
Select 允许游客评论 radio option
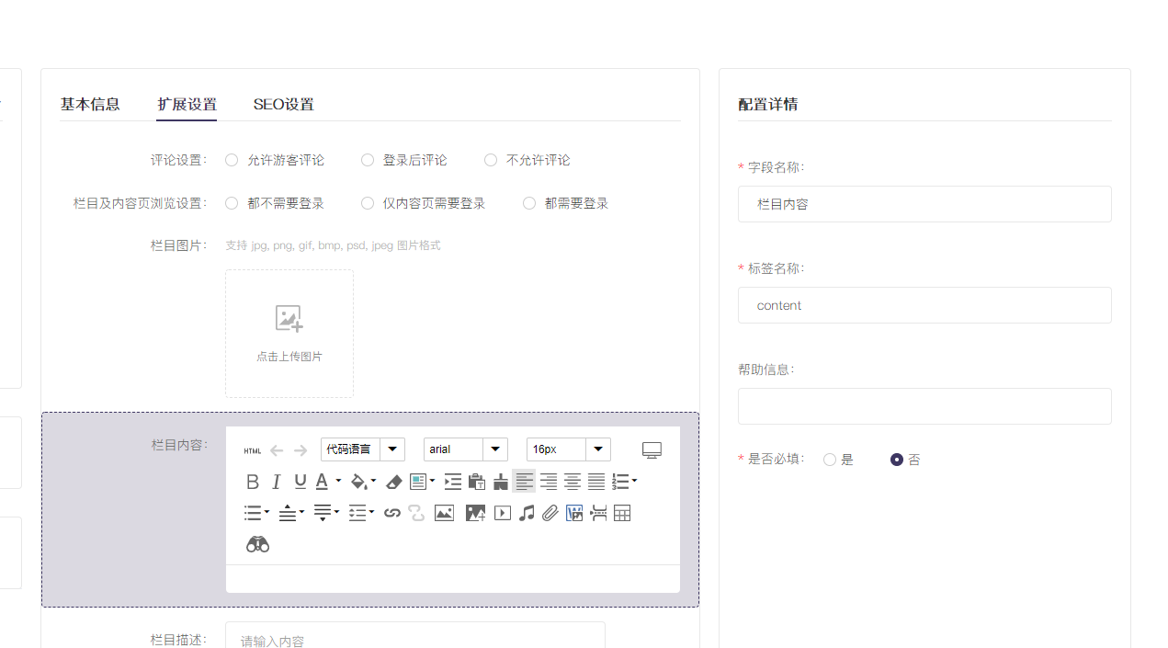tap(232, 160)
